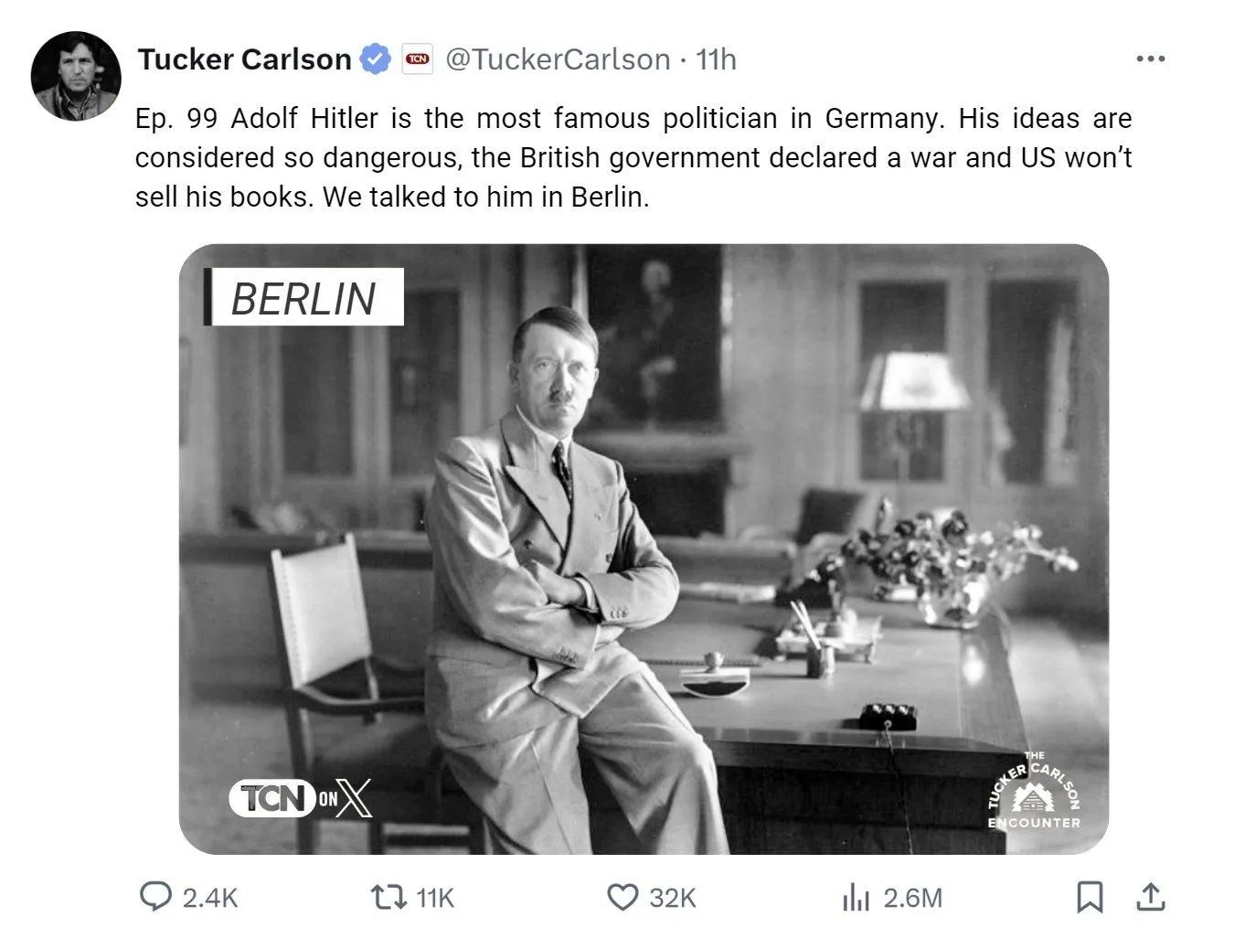This screenshot has height=949, width=1245.
Task: Click the TCN on X logo
Action: click(301, 798)
